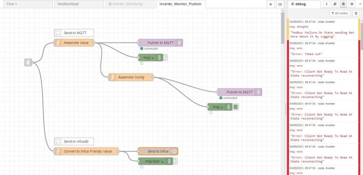Switch to the Flow 1 tab

[x=28, y=4]
